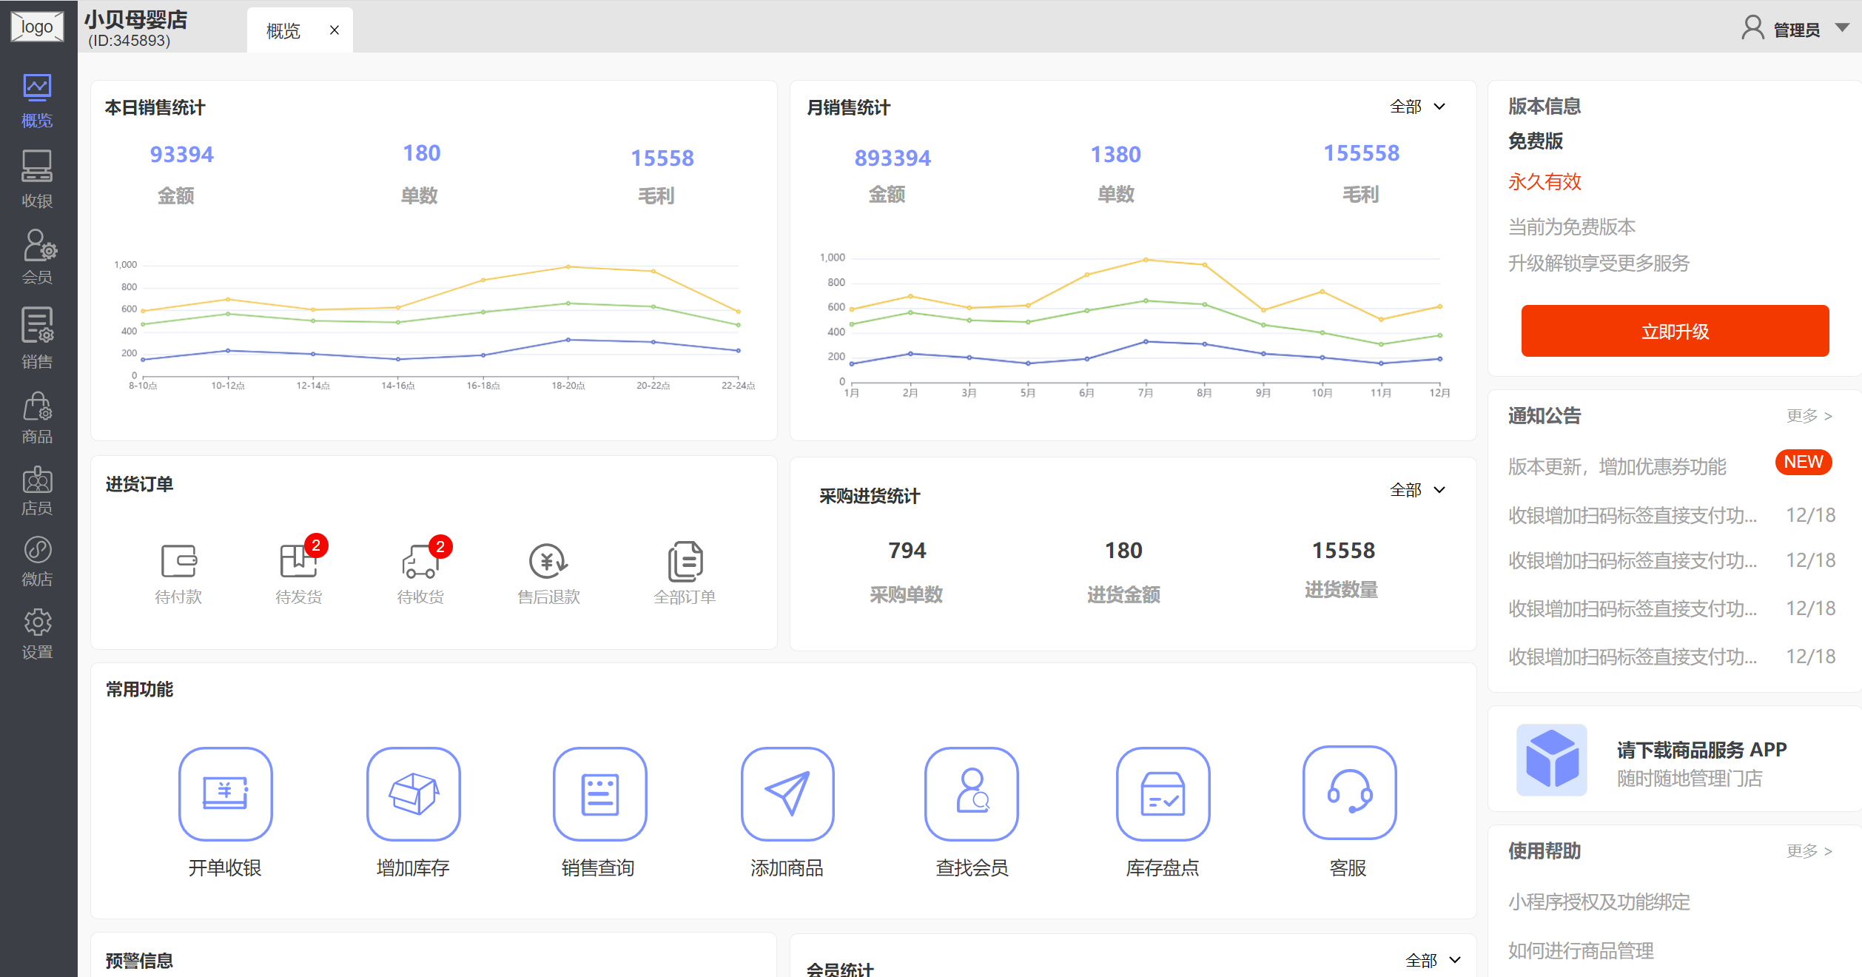The image size is (1862, 977).
Task: Click the 管理员 user avatar icon
Action: click(x=1752, y=27)
